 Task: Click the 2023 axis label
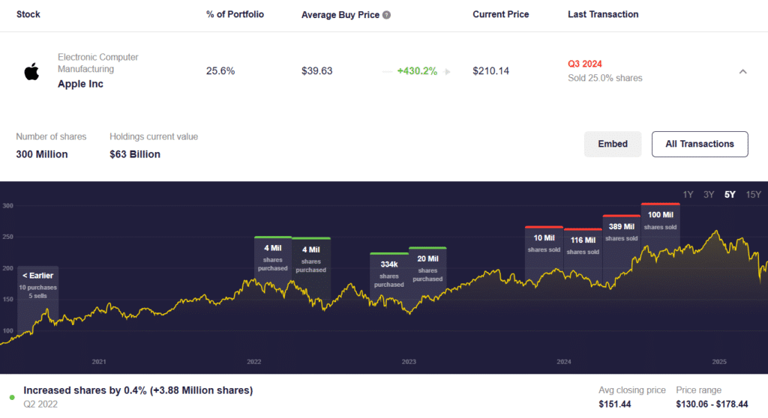coord(409,362)
